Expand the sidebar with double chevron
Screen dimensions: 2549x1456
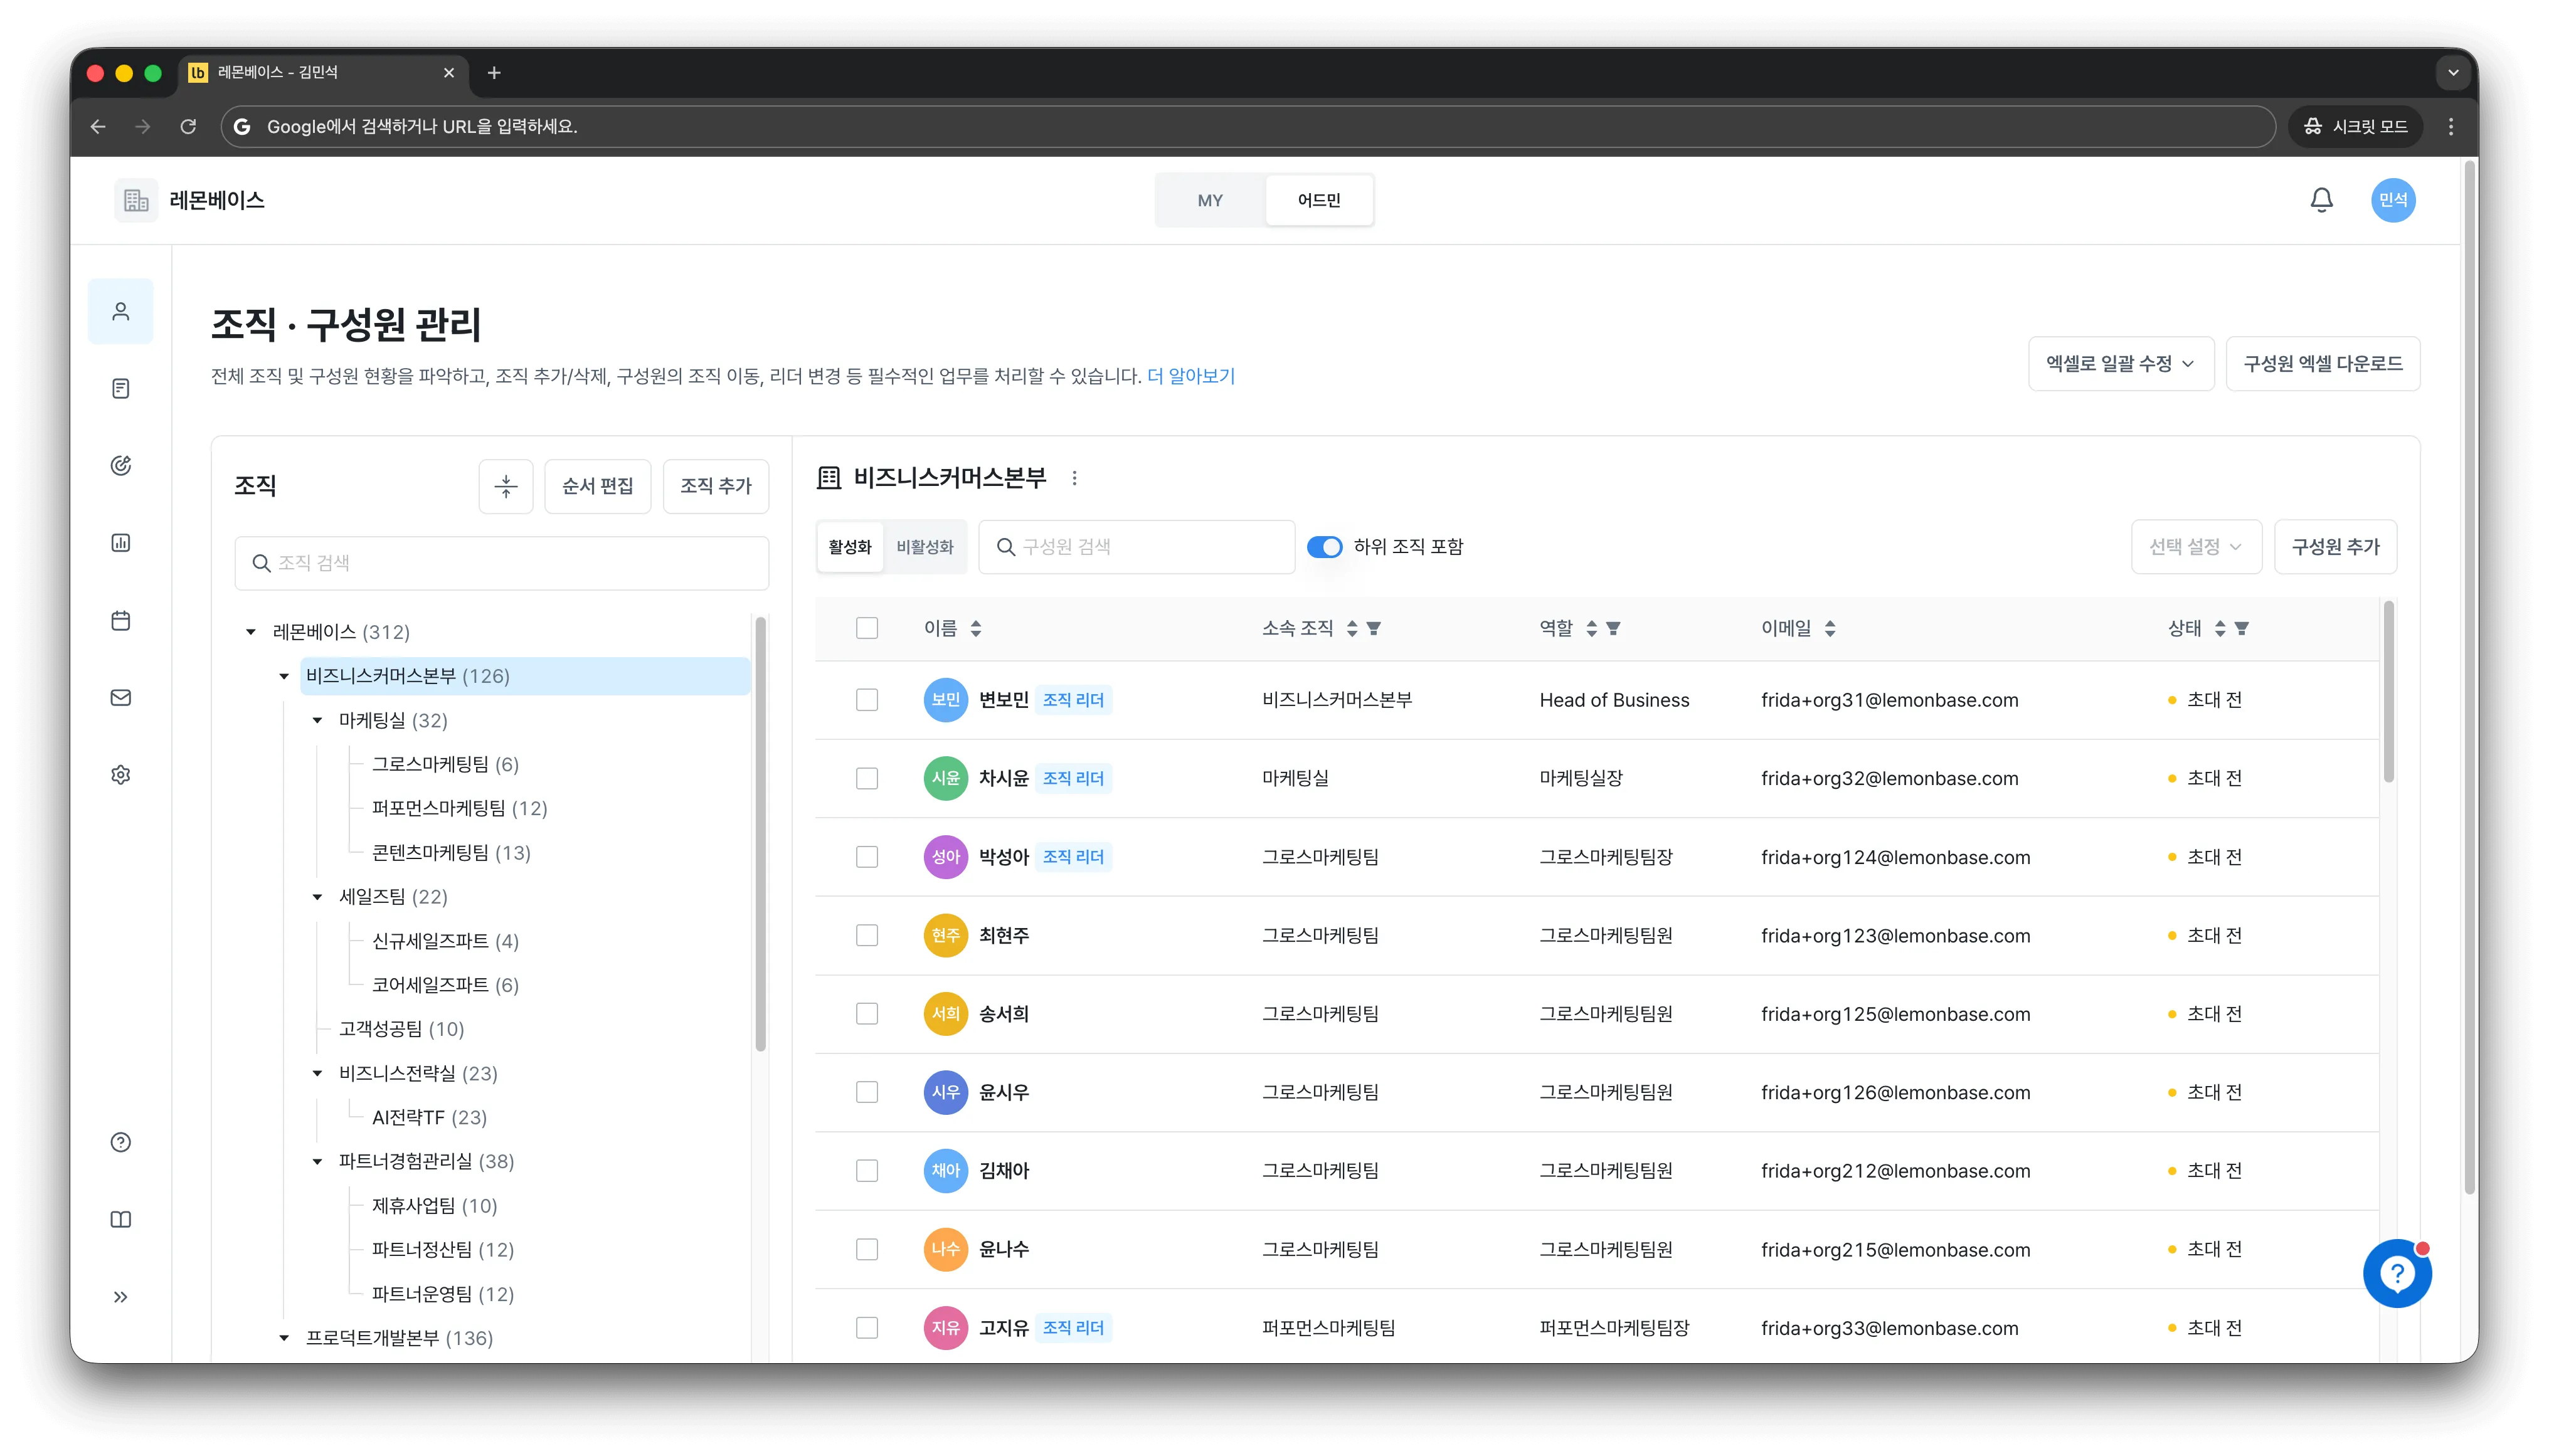[121, 1297]
